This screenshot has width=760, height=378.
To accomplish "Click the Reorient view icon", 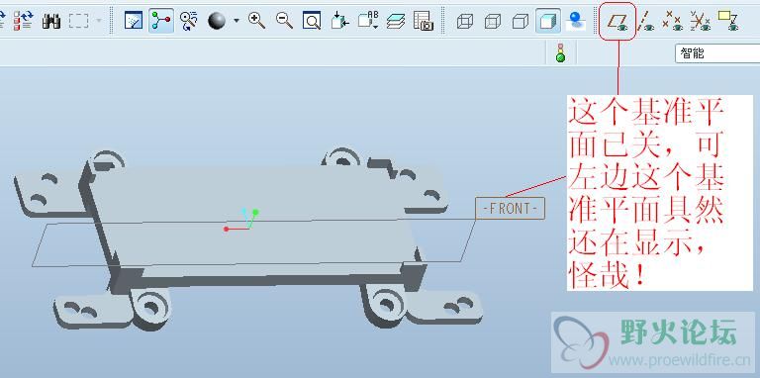I will point(339,21).
